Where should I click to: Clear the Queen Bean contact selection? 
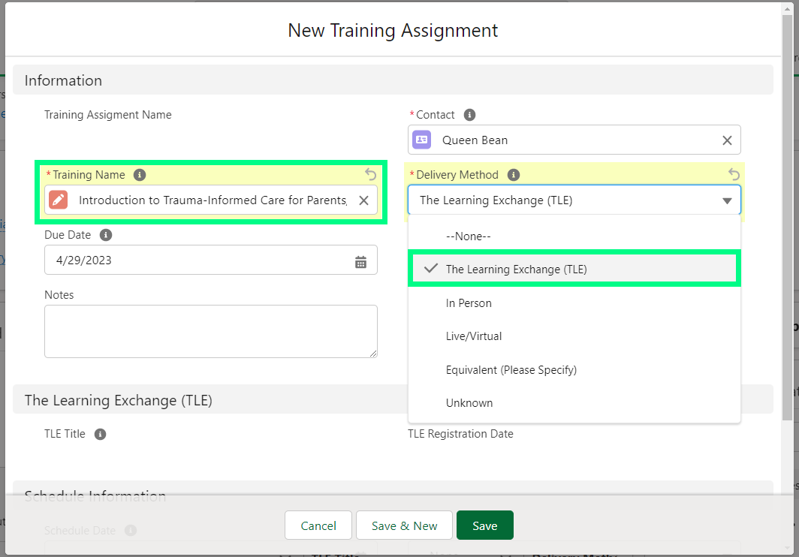pos(726,140)
